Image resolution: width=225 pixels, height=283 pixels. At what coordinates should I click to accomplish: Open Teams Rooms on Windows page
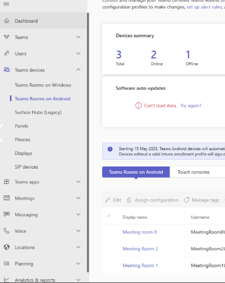tap(43, 85)
